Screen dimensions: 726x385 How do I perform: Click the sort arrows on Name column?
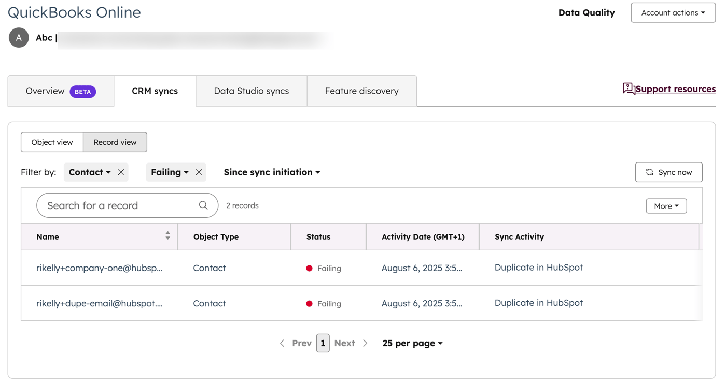[167, 236]
